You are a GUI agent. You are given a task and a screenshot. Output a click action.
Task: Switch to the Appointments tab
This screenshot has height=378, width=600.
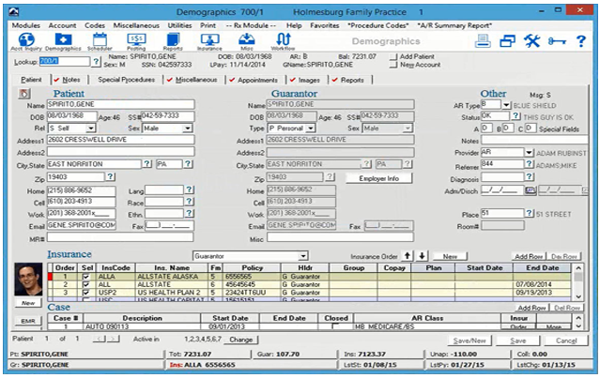(x=254, y=80)
